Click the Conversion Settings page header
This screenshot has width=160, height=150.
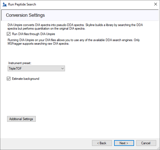[25, 15]
